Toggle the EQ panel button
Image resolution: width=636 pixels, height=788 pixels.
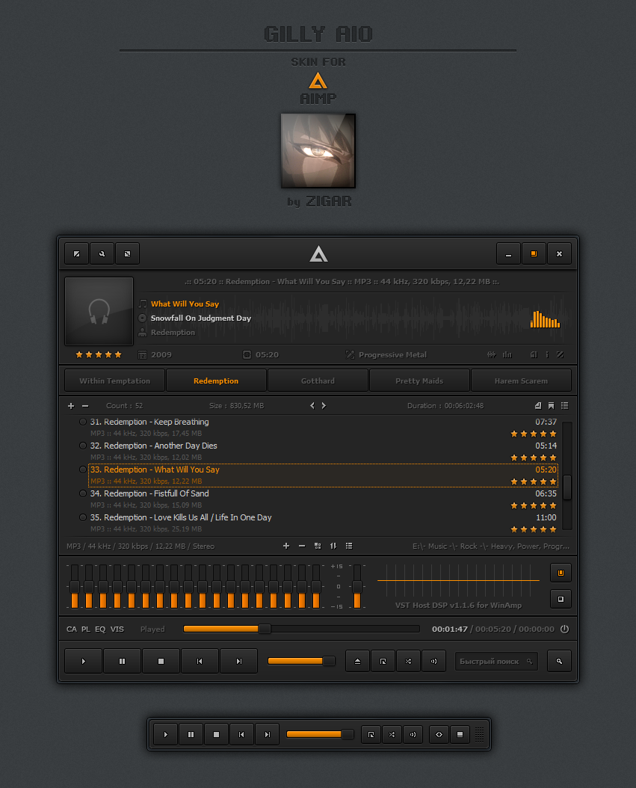pos(100,630)
